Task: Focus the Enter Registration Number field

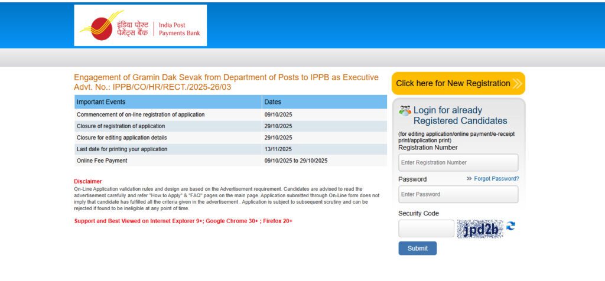Action: coord(458,162)
